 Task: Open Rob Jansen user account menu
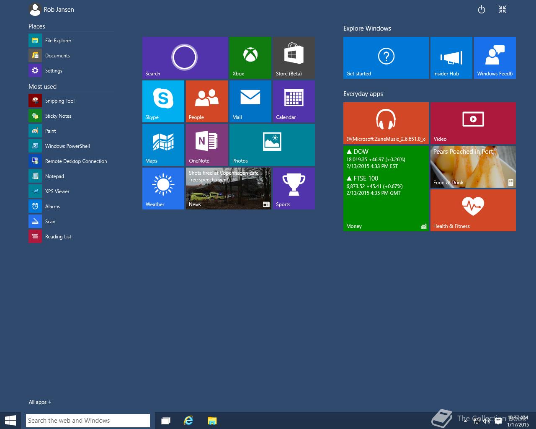click(52, 9)
